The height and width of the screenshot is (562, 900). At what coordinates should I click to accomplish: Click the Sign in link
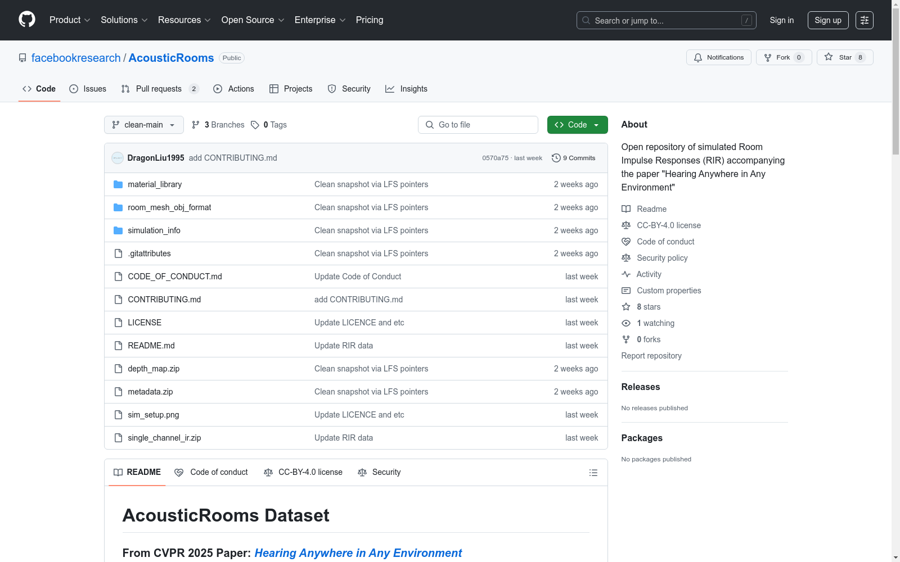pyautogui.click(x=782, y=20)
